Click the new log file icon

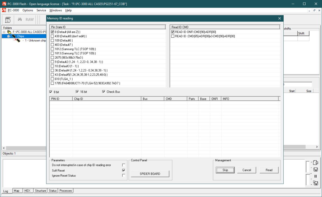(x=316, y=162)
